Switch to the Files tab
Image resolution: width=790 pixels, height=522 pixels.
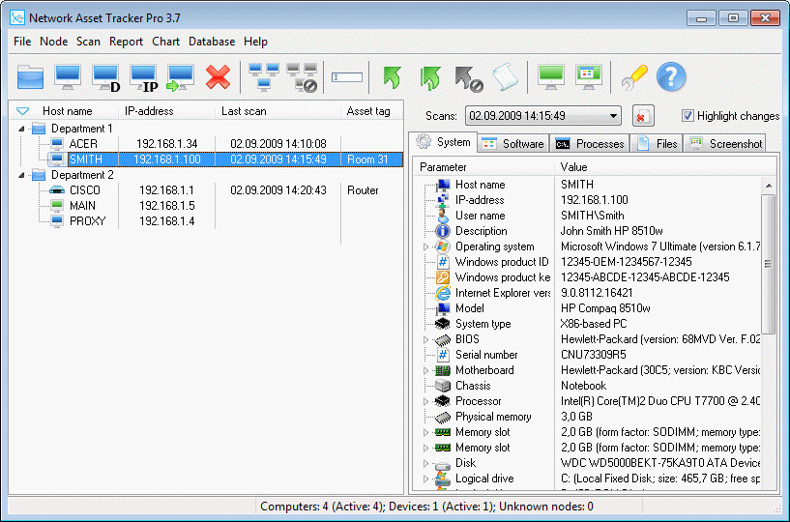click(x=657, y=144)
